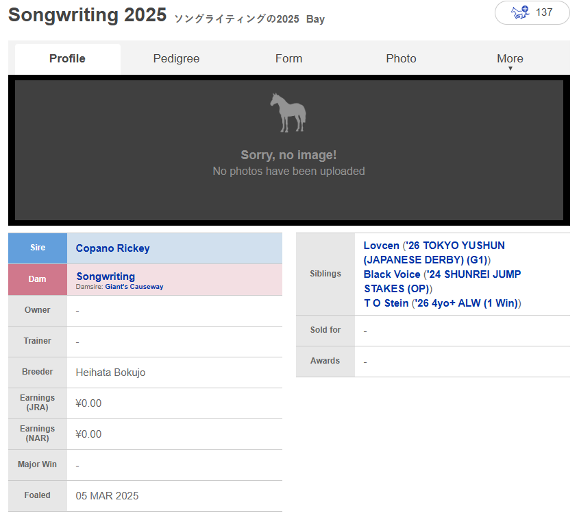Screen dimensions: 579x520
Task: Click the 'Sorry, no image!' photo panel
Action: point(288,150)
